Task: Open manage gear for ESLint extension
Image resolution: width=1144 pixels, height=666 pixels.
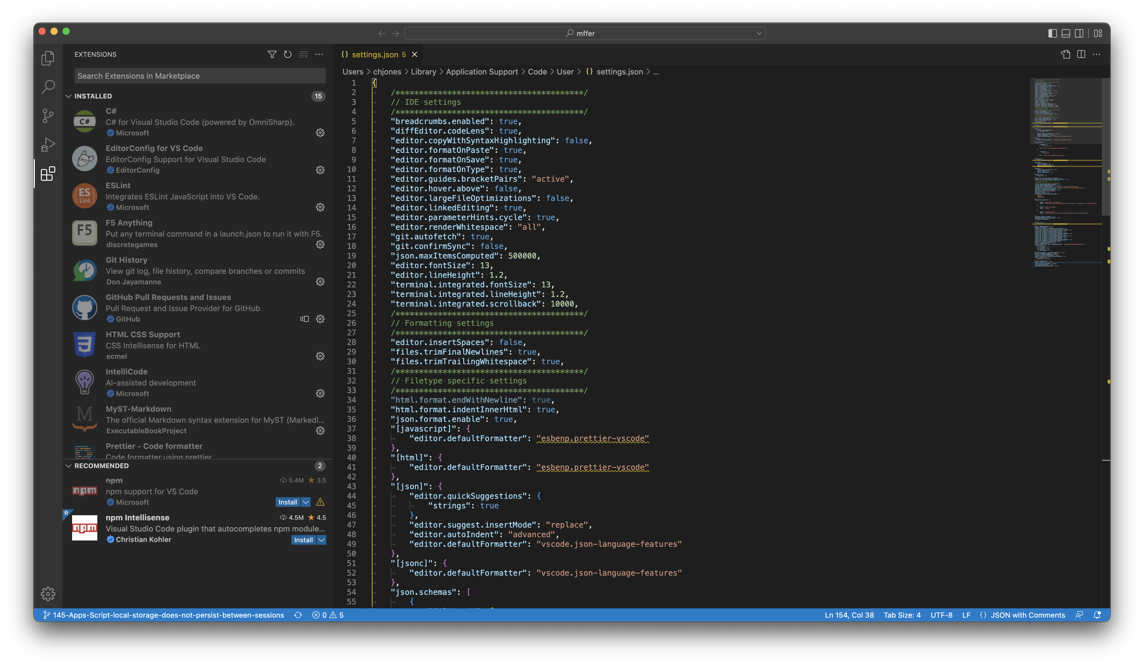Action: [x=320, y=207]
